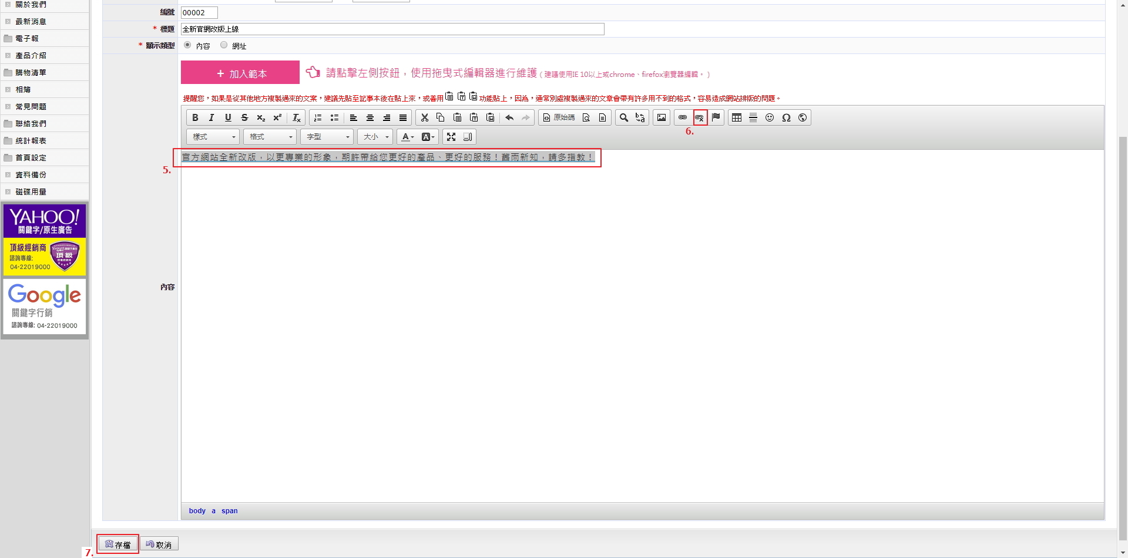
Task: Click the anchor flag icon
Action: click(x=716, y=117)
